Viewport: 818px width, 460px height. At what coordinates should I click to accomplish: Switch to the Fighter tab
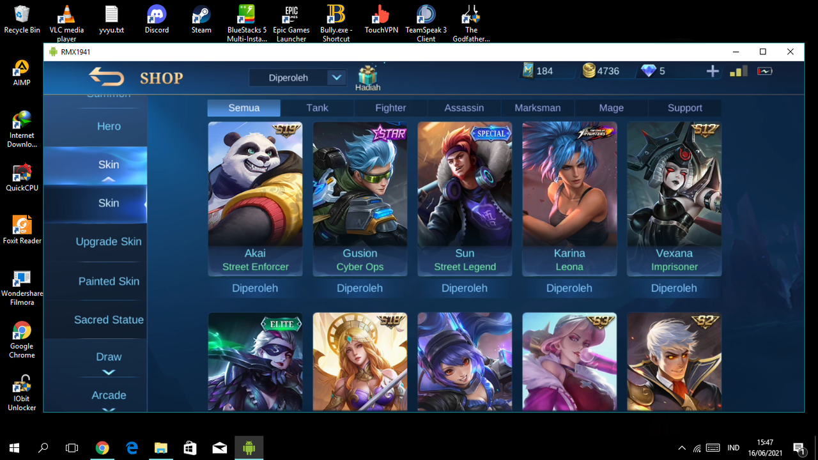tap(390, 108)
